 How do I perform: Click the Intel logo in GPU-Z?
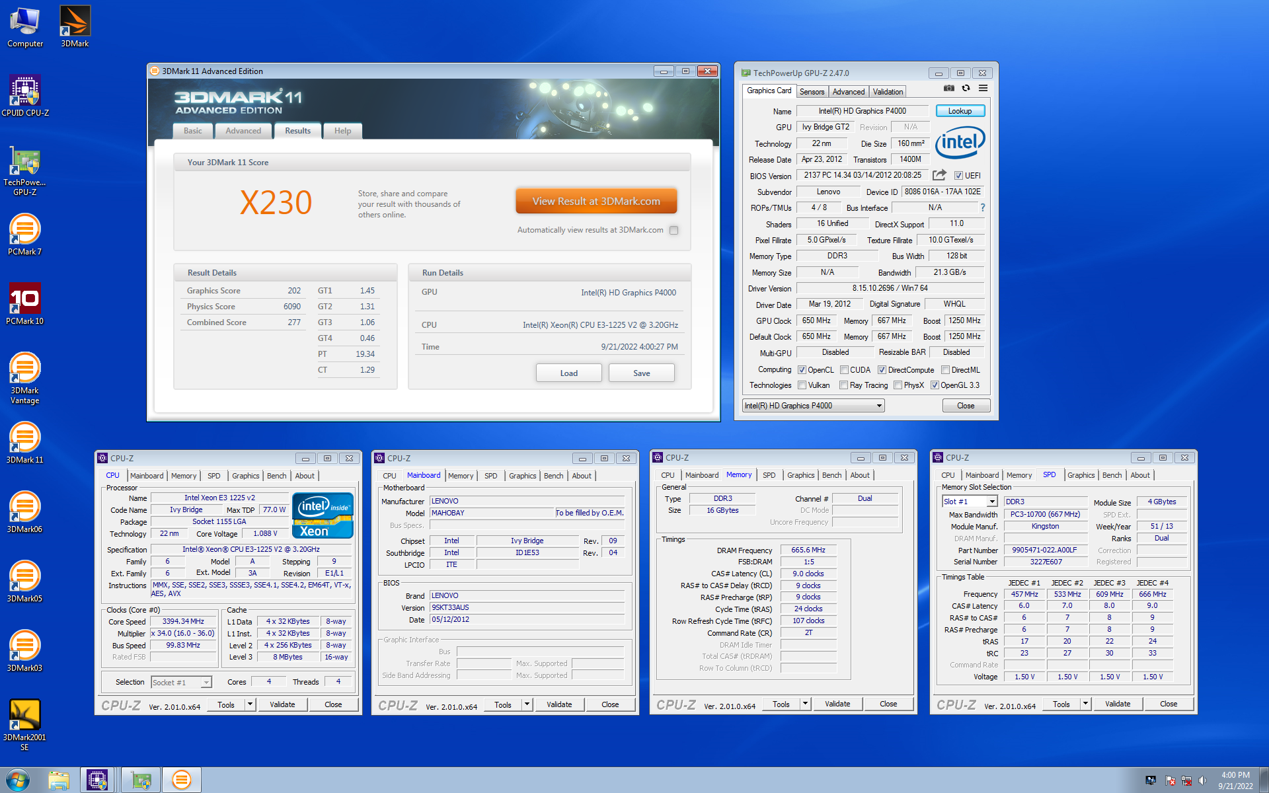960,142
